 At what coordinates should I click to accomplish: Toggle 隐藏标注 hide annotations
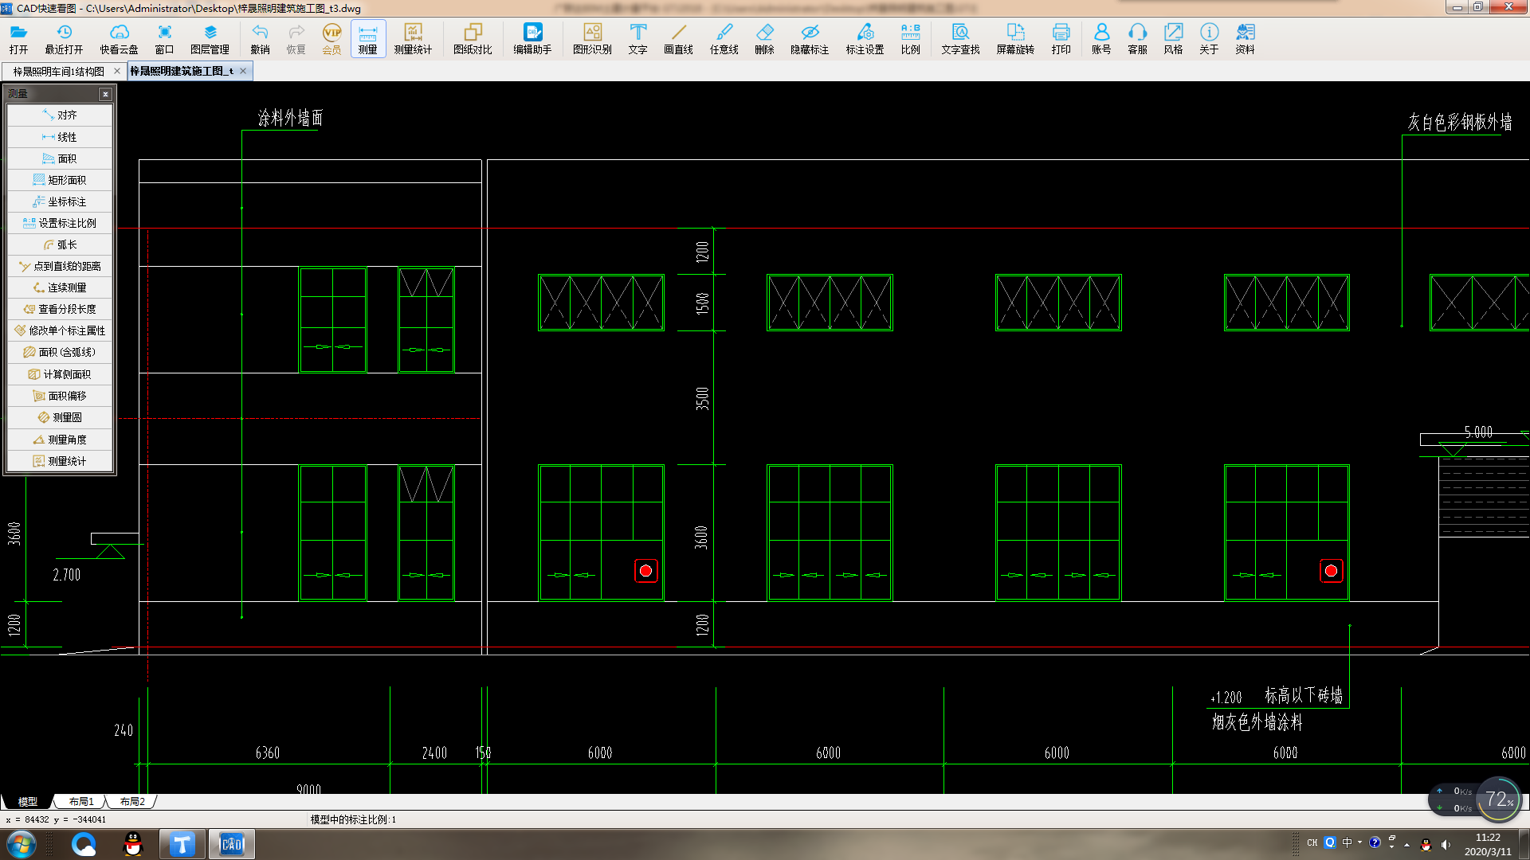coord(810,37)
